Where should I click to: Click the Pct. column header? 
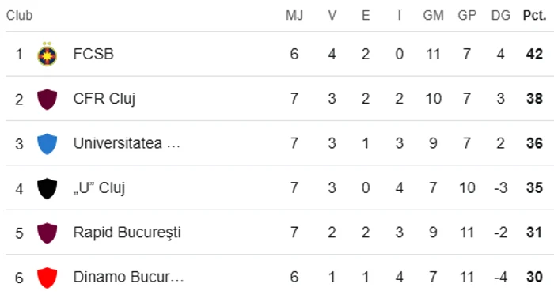pyautogui.click(x=534, y=15)
